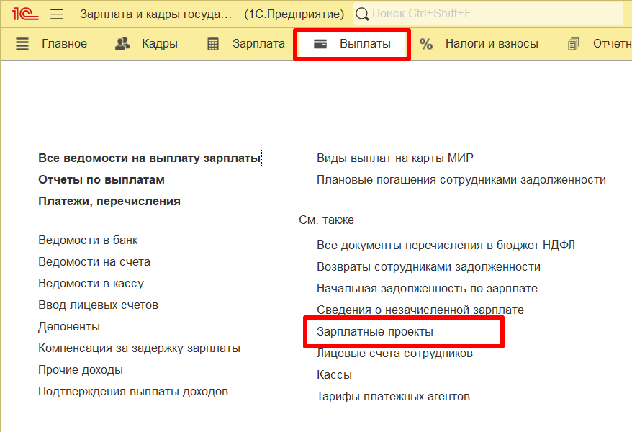Screen dimensions: 632x432
Task: Open Зарплатные проекты link
Action: pyautogui.click(x=375, y=332)
